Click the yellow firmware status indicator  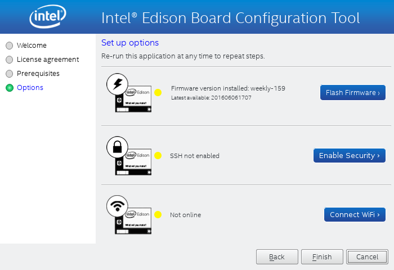coord(158,93)
